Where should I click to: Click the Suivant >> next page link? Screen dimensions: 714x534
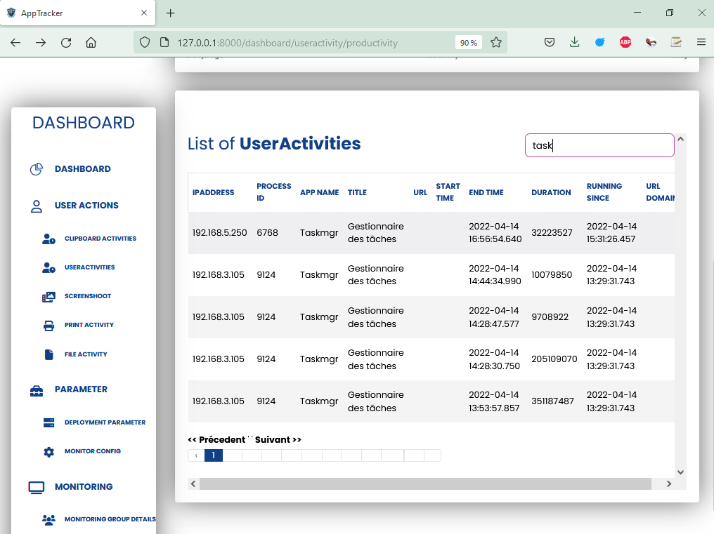coord(278,440)
